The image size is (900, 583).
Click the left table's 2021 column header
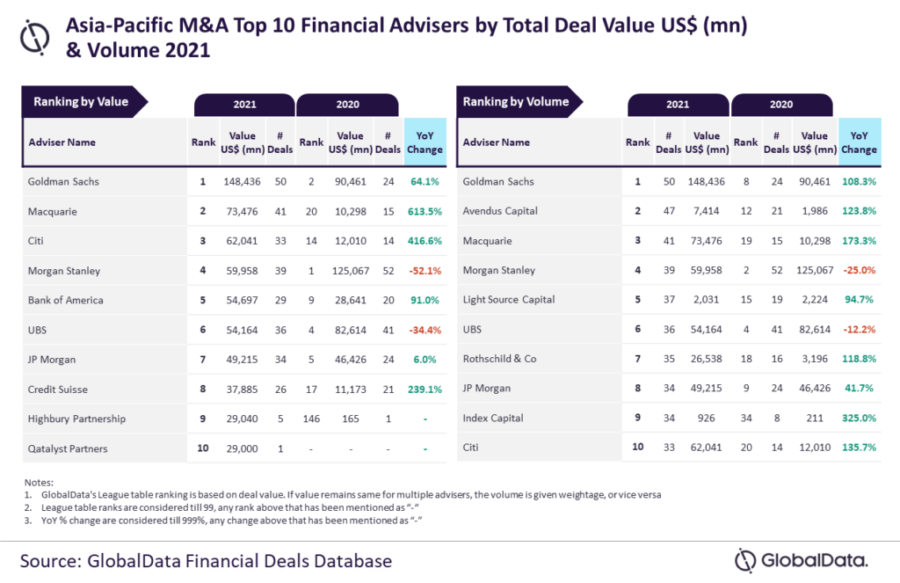pyautogui.click(x=244, y=105)
